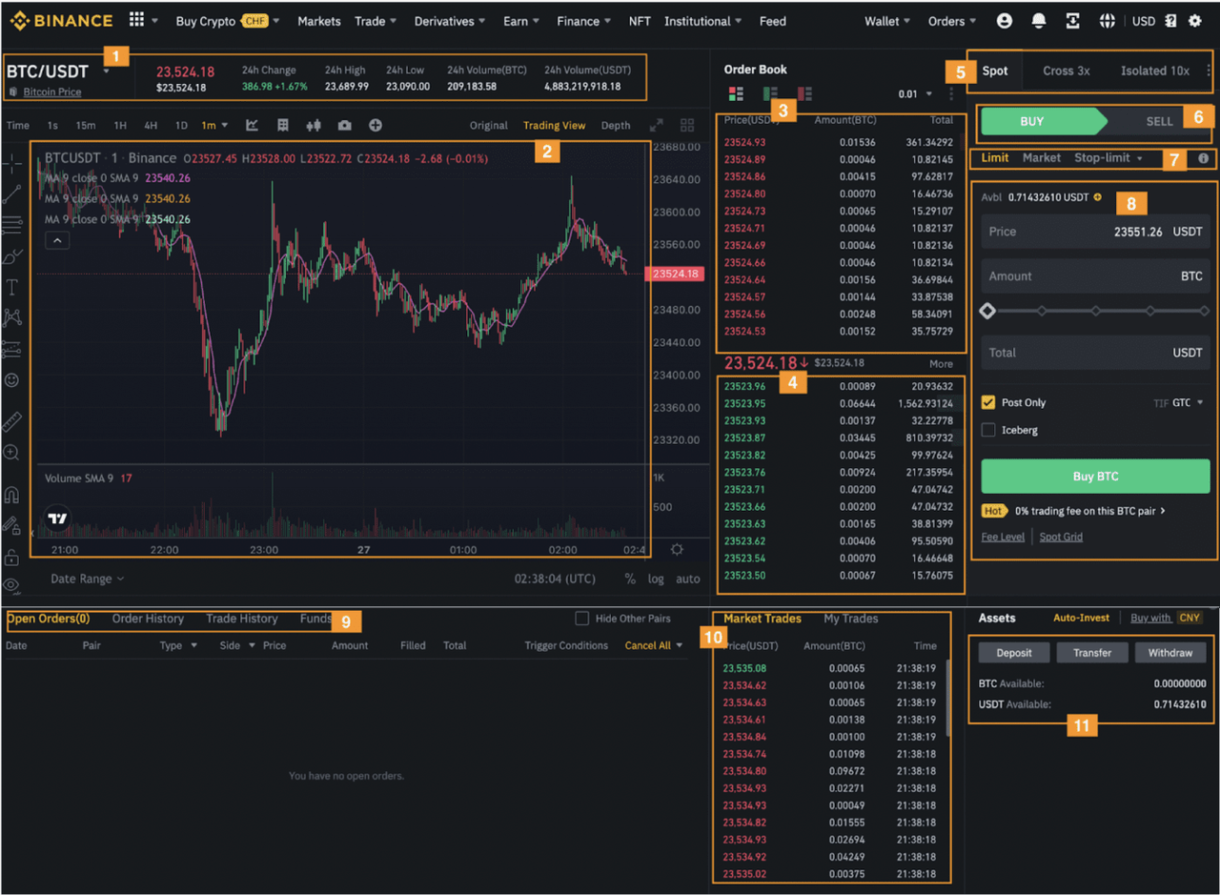
Task: Enable the Iceberg checkbox
Action: point(988,430)
